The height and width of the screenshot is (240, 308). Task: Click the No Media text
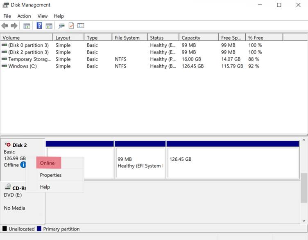[x=14, y=208]
